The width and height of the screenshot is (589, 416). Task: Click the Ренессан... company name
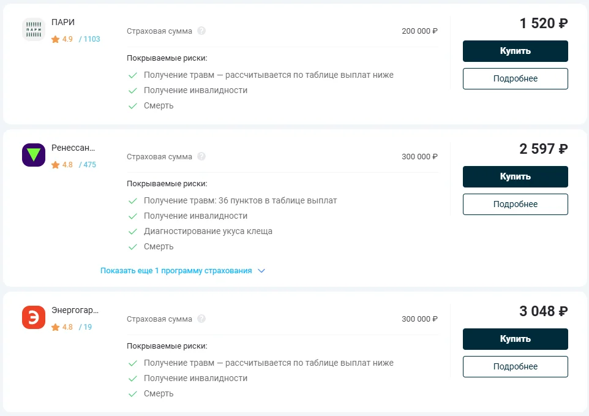(x=73, y=148)
